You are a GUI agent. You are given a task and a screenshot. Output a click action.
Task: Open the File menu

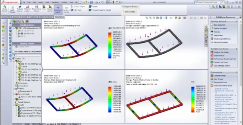(24, 2)
